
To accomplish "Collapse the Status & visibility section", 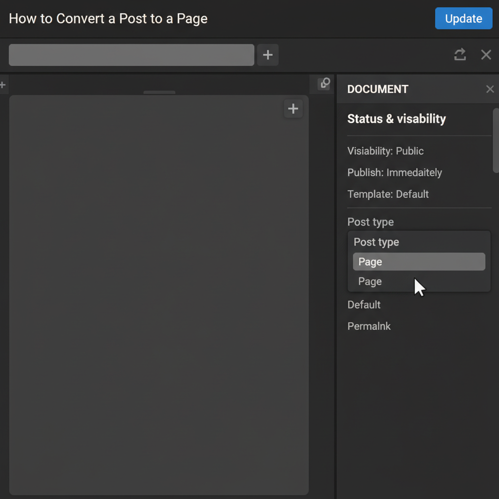I will click(396, 119).
